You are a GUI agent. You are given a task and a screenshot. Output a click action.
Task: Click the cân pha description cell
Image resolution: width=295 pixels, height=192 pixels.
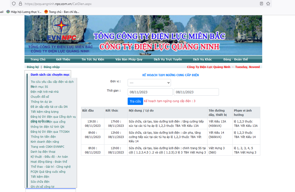[167, 137]
